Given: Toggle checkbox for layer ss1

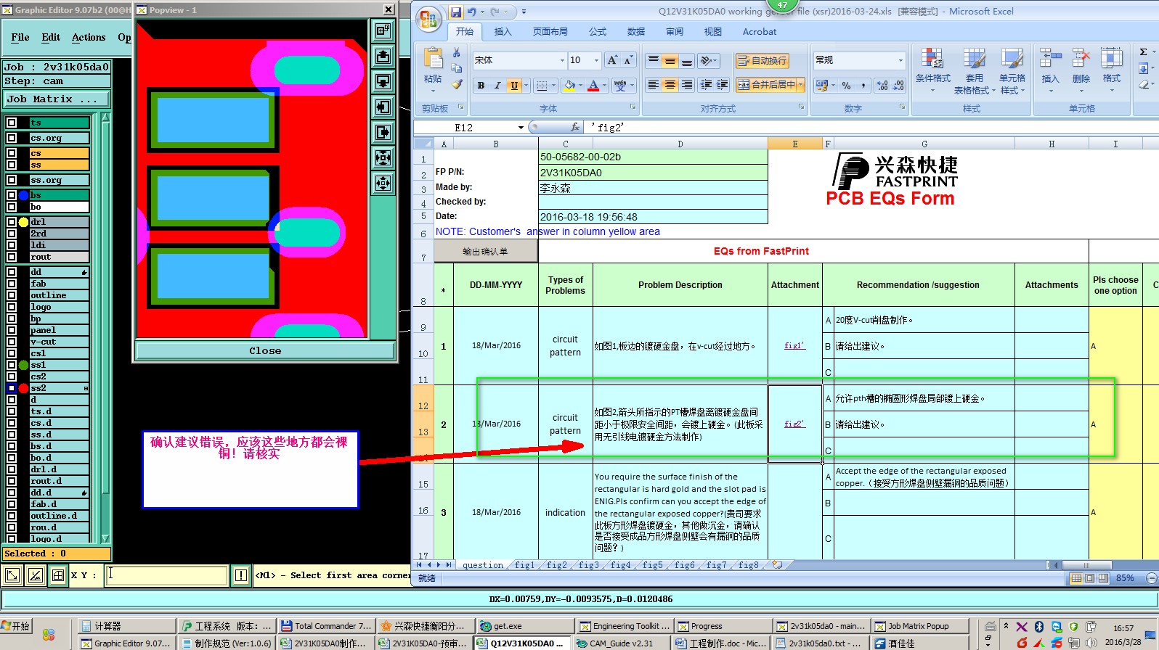Looking at the screenshot, I should pos(12,365).
